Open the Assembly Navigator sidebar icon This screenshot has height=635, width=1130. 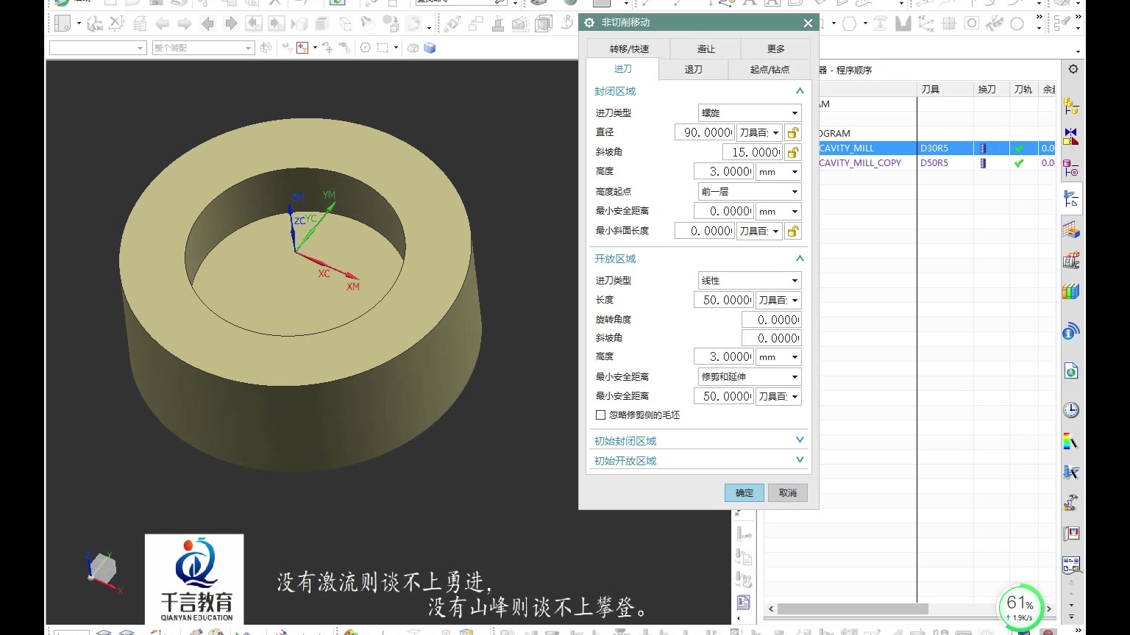tap(1071, 107)
